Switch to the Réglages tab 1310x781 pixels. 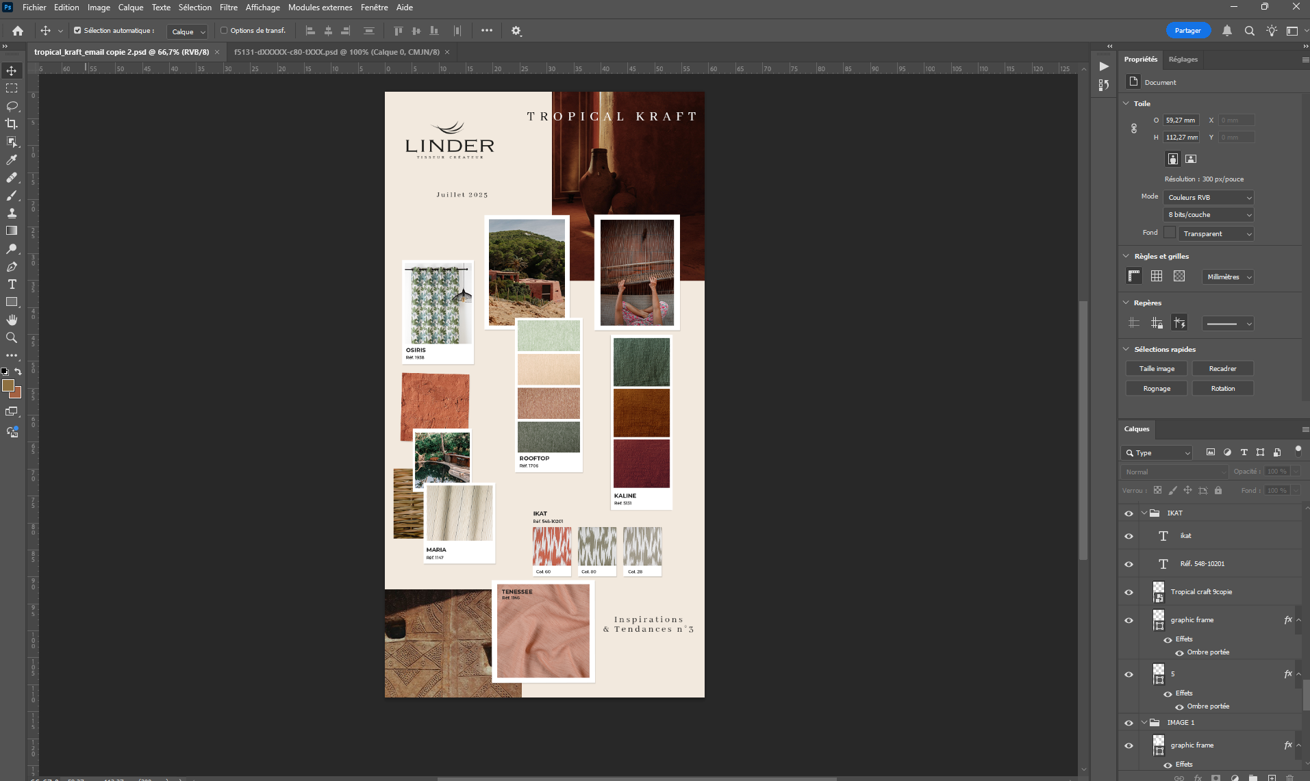click(x=1183, y=60)
